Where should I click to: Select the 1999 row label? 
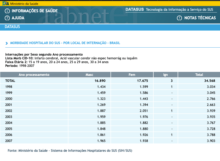(9, 93)
